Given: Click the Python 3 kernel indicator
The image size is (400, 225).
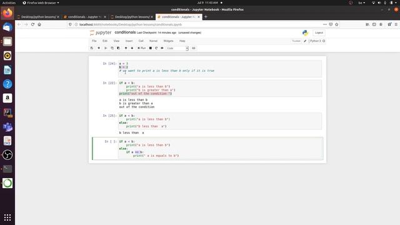Looking at the screenshot, I should pos(317,41).
